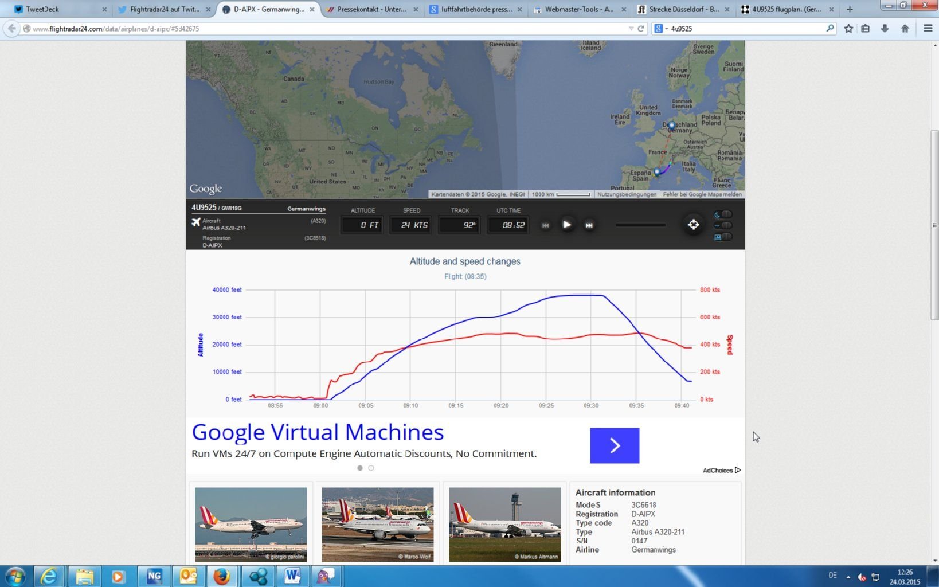
Task: Click the Google logo on the map
Action: (x=205, y=189)
